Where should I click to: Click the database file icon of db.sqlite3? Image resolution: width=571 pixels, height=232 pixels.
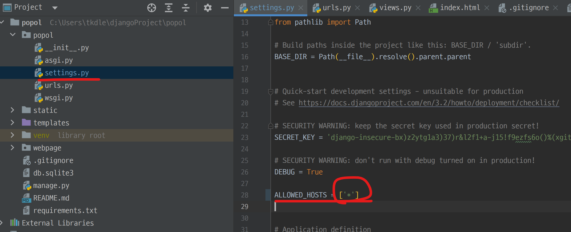[26, 173]
